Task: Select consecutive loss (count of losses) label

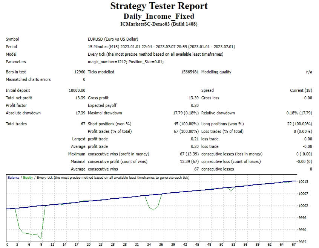Action: pyautogui.click(x=231, y=161)
